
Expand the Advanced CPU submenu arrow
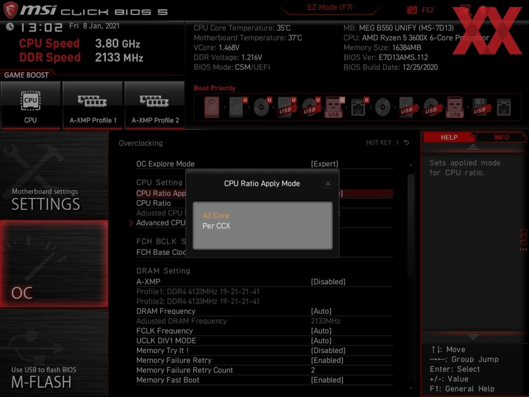(x=131, y=223)
